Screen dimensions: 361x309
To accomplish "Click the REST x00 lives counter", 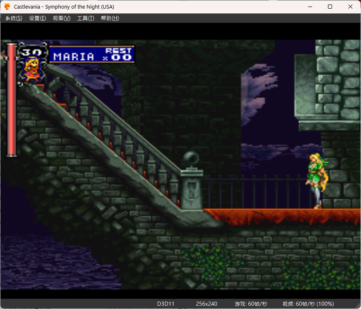I will (x=118, y=55).
